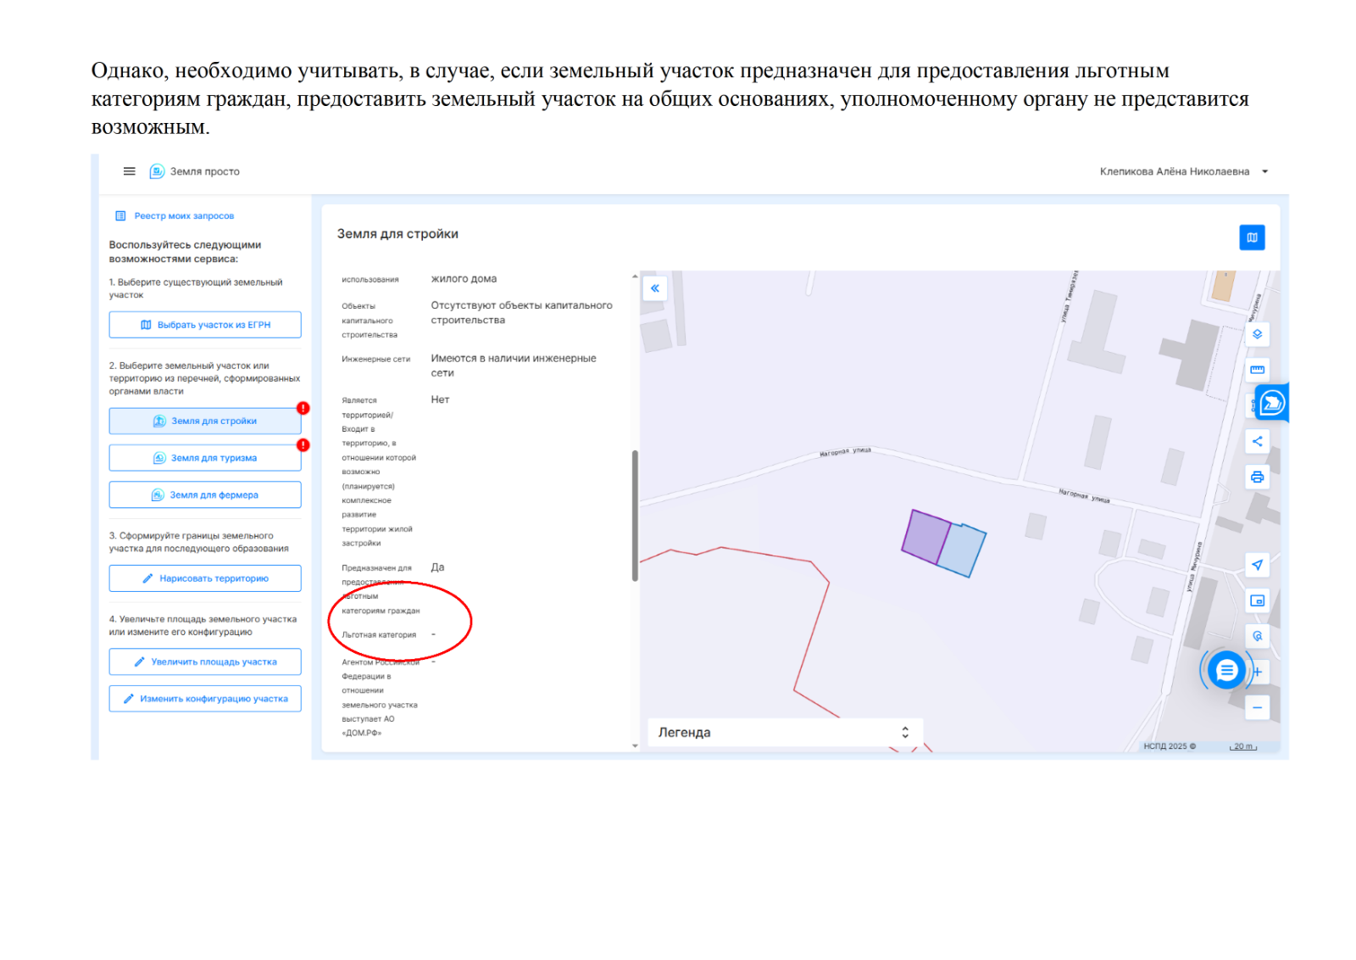Screen dimensions: 1356x960
Task: Click the blue map view button
Action: coord(1251,237)
